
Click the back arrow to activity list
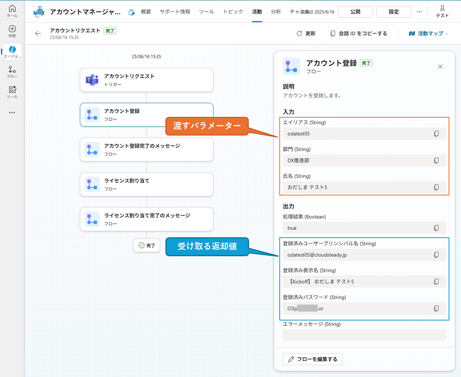click(38, 34)
